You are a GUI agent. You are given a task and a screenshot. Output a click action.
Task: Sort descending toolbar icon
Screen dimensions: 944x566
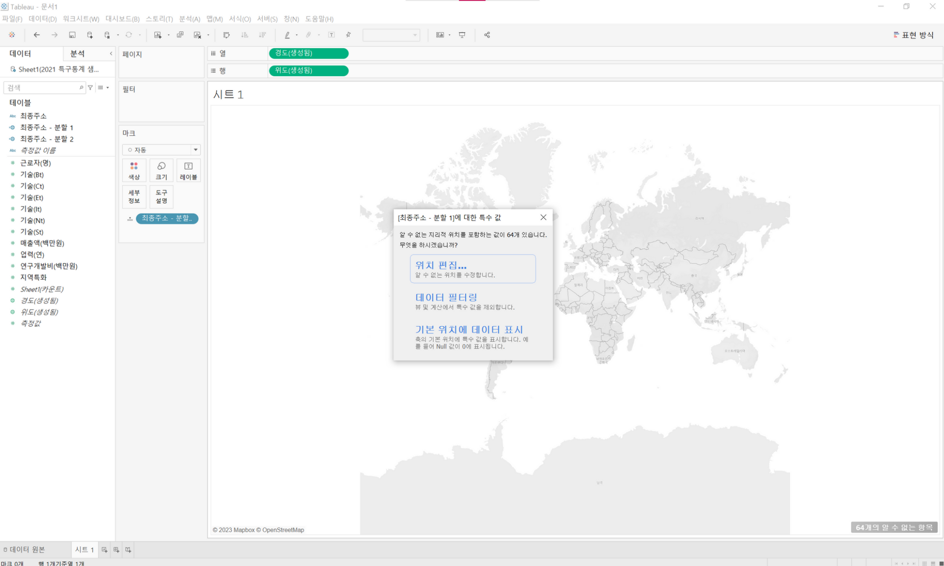coord(262,35)
